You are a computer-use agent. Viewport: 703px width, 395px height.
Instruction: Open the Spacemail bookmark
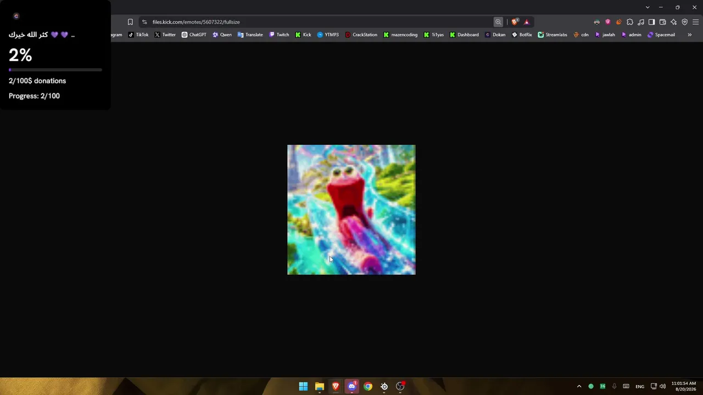[x=661, y=35]
